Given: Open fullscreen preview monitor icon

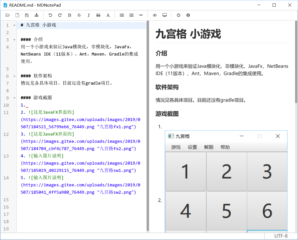Looking at the screenshot, I should point(164,15).
